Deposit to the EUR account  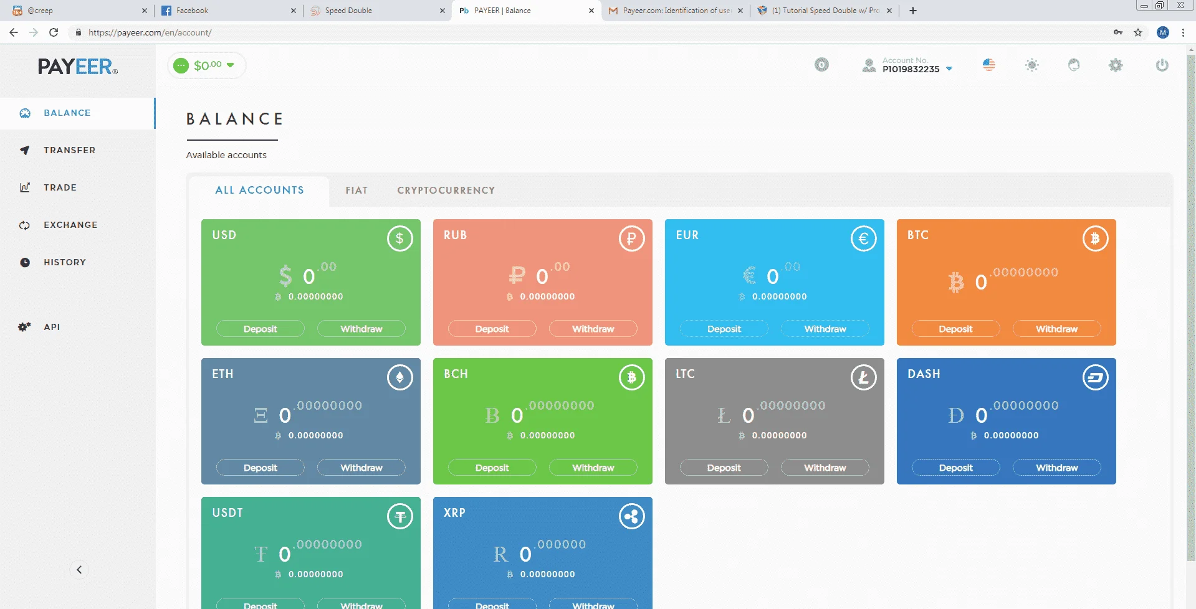pos(724,329)
